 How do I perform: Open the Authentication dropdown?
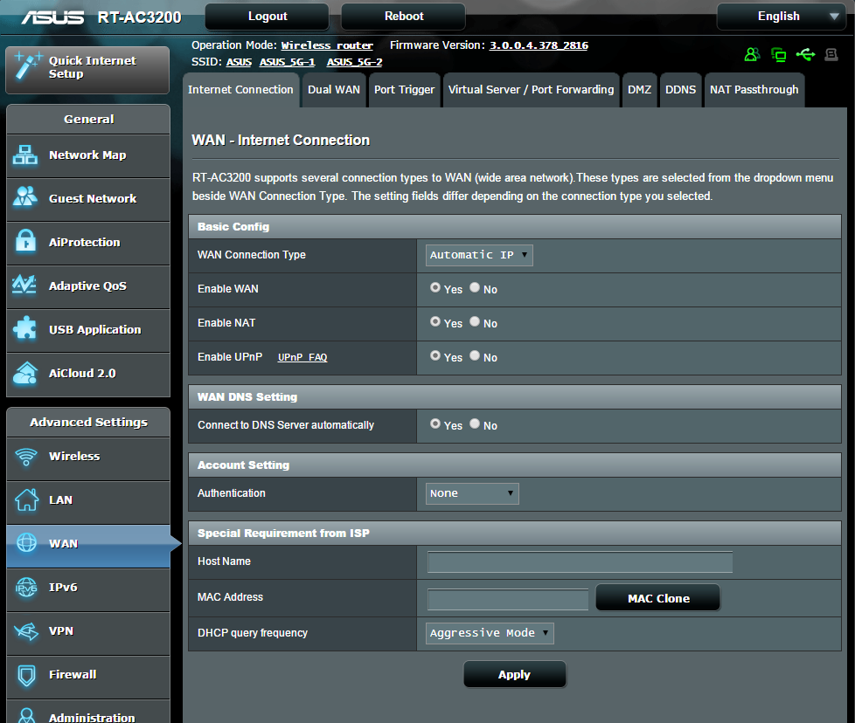coord(472,494)
